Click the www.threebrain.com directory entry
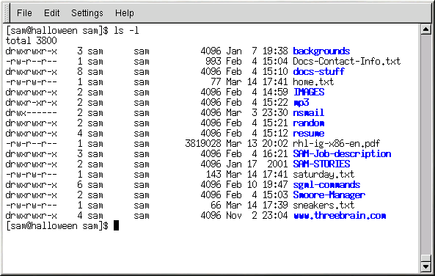The image size is (435, 276). click(340, 216)
